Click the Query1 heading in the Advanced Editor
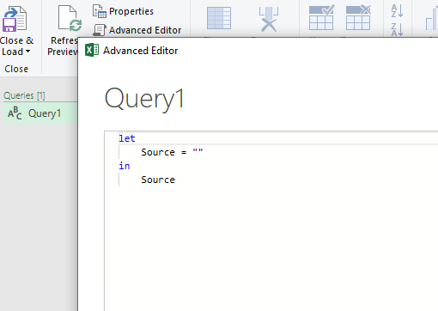438x311 pixels. point(144,99)
